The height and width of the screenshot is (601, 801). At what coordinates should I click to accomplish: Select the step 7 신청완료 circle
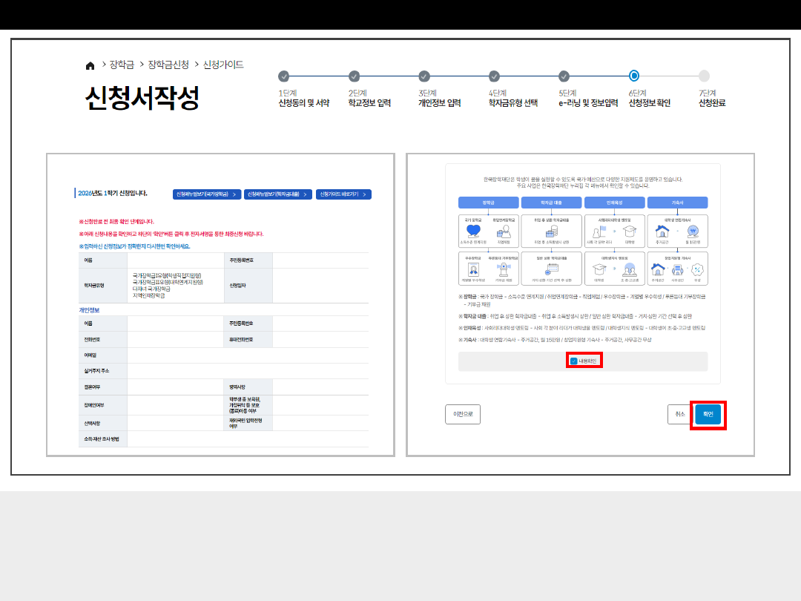point(704,76)
